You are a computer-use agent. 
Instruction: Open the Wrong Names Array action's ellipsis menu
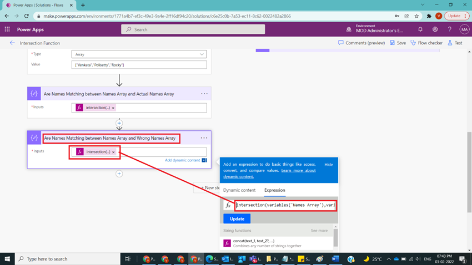(x=204, y=138)
